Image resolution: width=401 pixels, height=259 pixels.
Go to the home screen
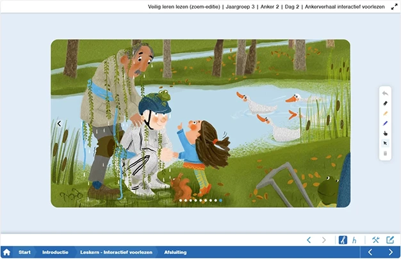tap(6, 253)
